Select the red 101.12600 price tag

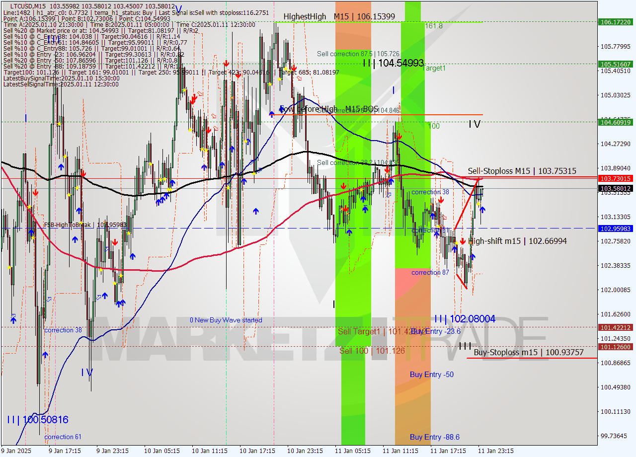point(616,347)
